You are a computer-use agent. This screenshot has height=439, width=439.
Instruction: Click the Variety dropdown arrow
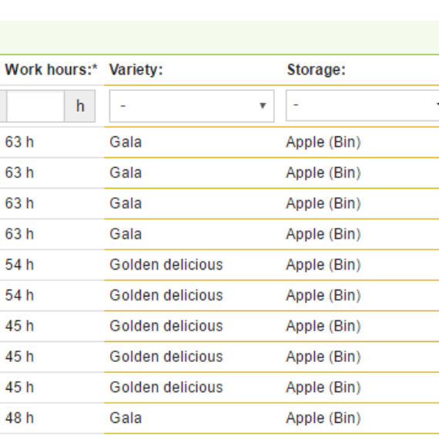(x=263, y=106)
